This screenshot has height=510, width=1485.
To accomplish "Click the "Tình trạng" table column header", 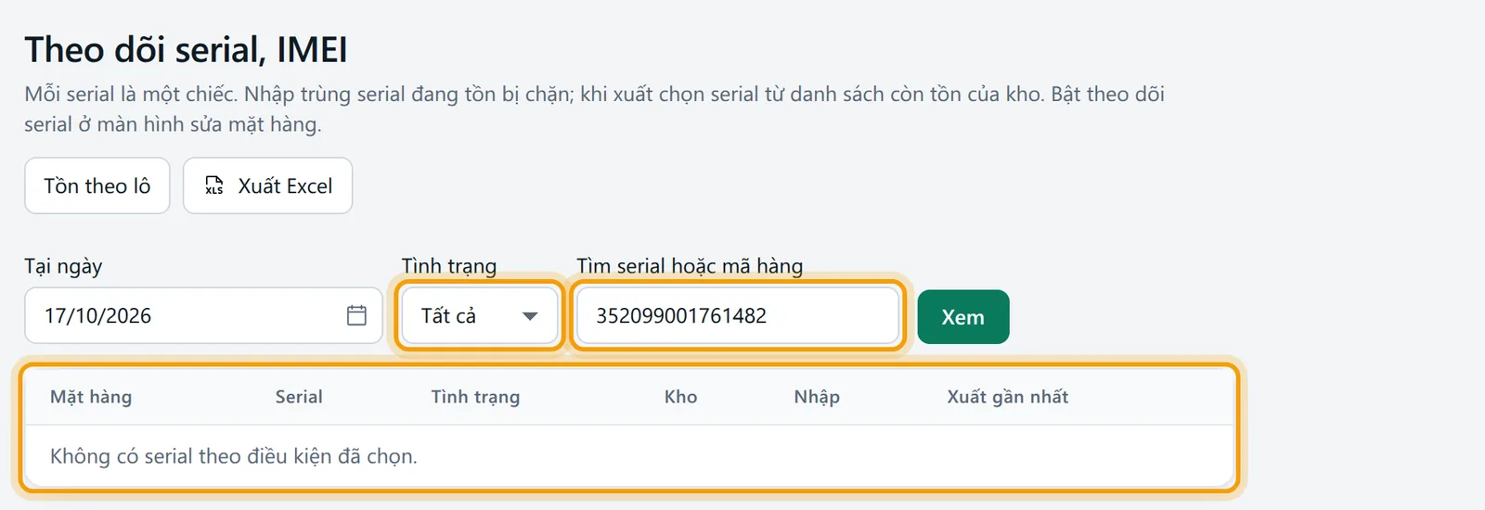I will [475, 397].
